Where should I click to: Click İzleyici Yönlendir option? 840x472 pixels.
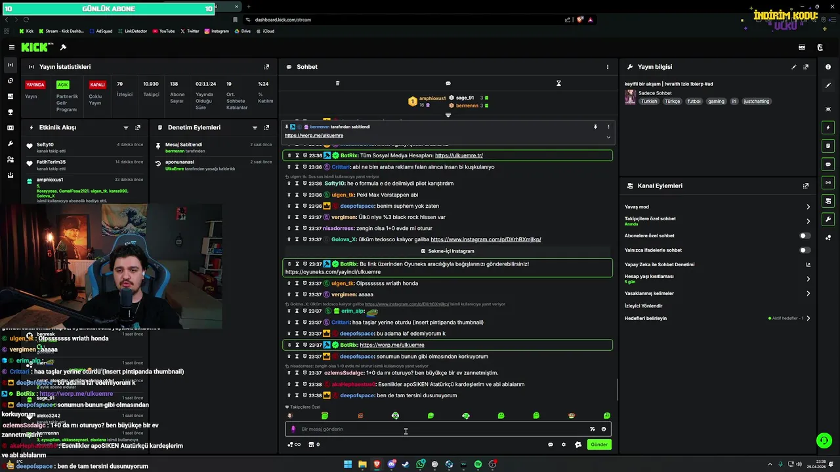point(644,305)
